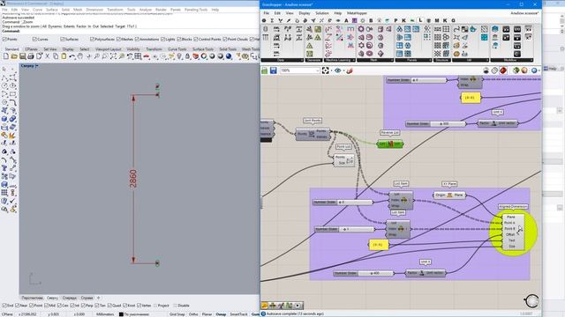
Task: Expand the Util panel bar in Grasshopper ribbon
Action: tap(471, 60)
